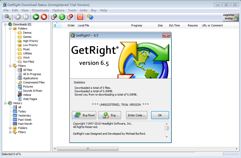Select the Games folder
This screenshot has width=241, height=158.
tap(27, 37)
